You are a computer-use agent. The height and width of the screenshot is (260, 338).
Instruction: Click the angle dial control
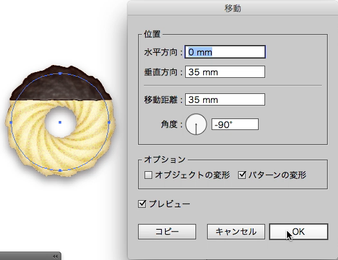tap(196, 124)
